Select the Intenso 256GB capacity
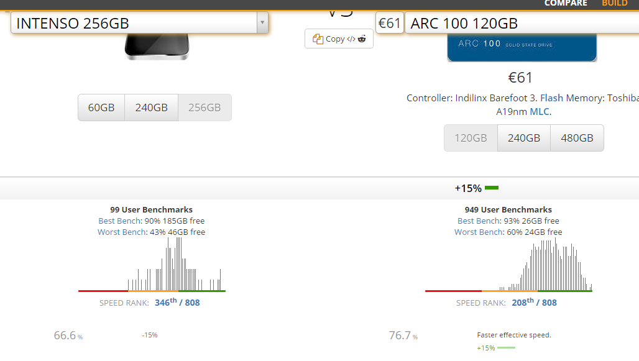639x361 pixels. coord(205,107)
